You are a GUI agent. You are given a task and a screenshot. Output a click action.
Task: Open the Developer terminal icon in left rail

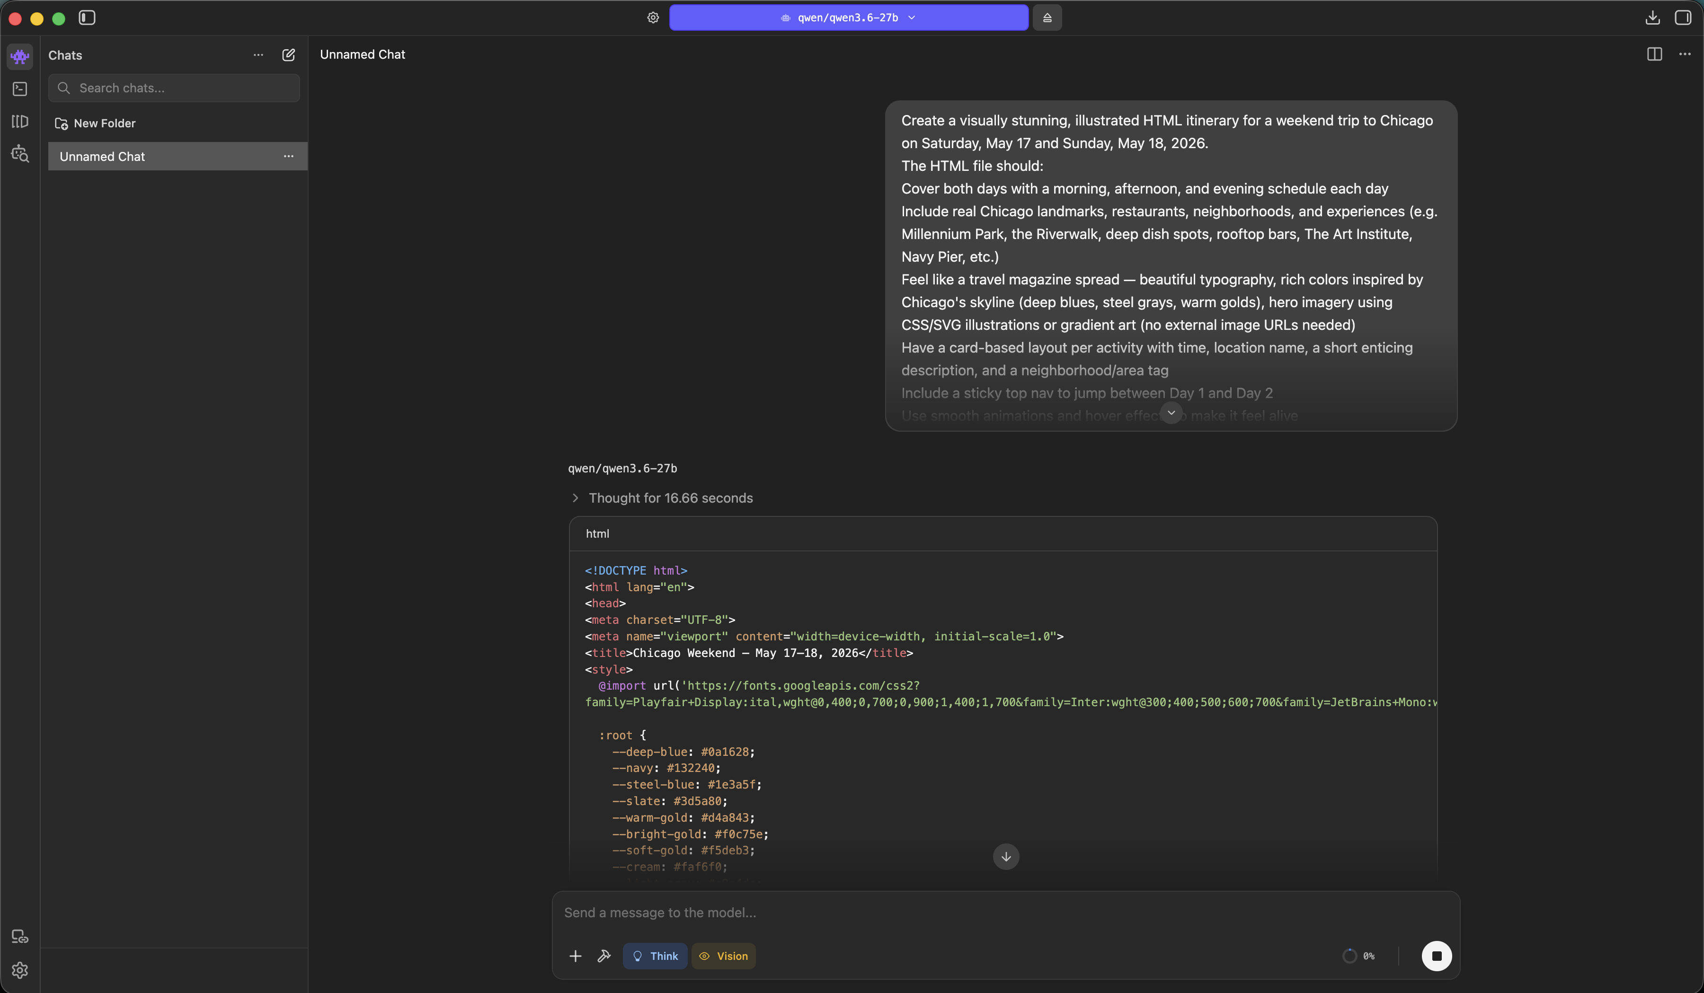coord(19,89)
